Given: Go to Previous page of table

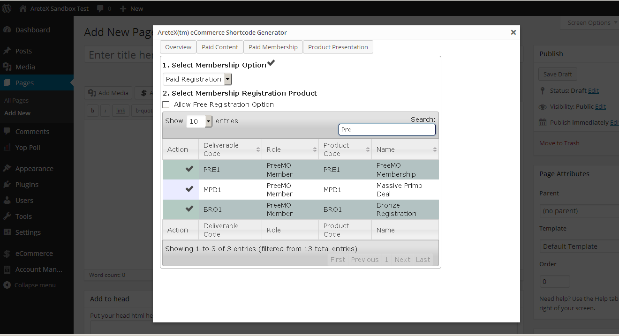Looking at the screenshot, I should click(365, 260).
